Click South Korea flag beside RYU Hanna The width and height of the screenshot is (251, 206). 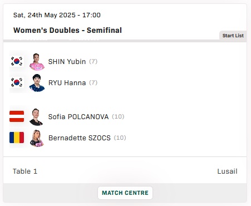pos(17,82)
